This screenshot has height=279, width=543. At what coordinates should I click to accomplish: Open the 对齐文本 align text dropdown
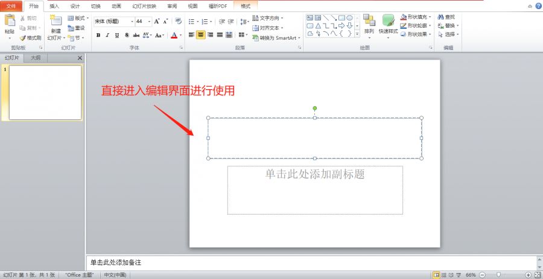[x=268, y=28]
